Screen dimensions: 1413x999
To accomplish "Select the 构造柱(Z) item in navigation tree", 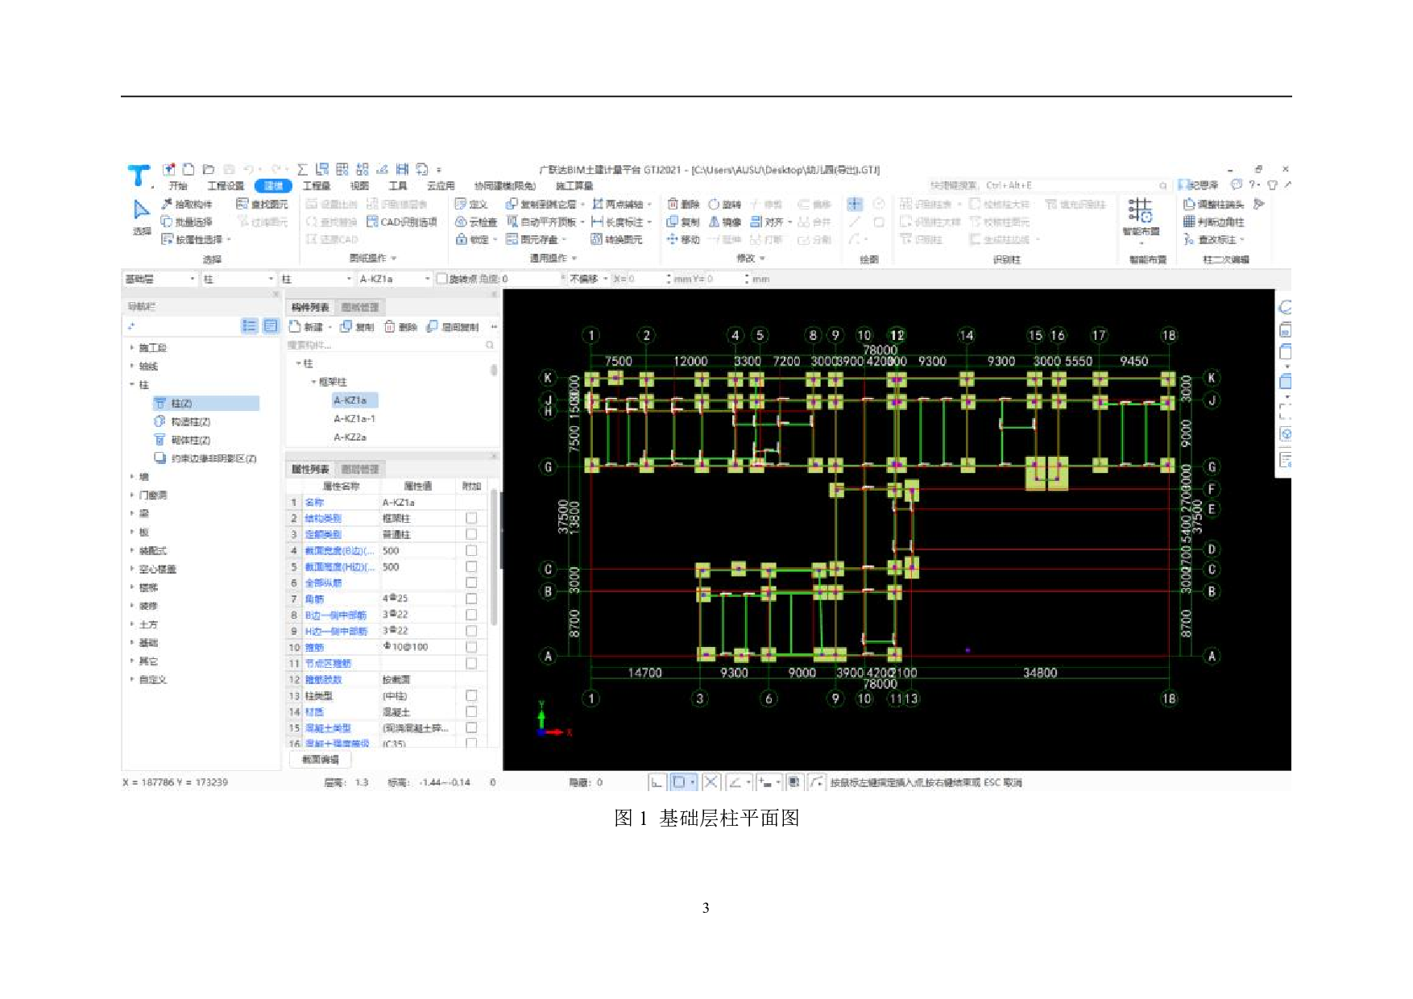I will (x=190, y=422).
